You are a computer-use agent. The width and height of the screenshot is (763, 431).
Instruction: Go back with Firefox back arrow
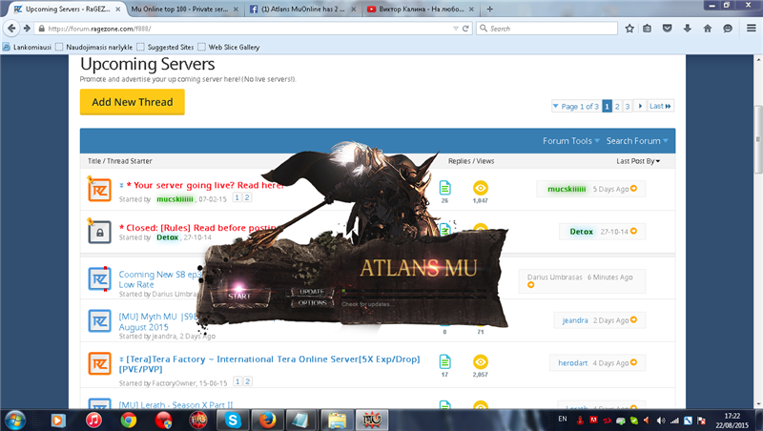coord(11,29)
